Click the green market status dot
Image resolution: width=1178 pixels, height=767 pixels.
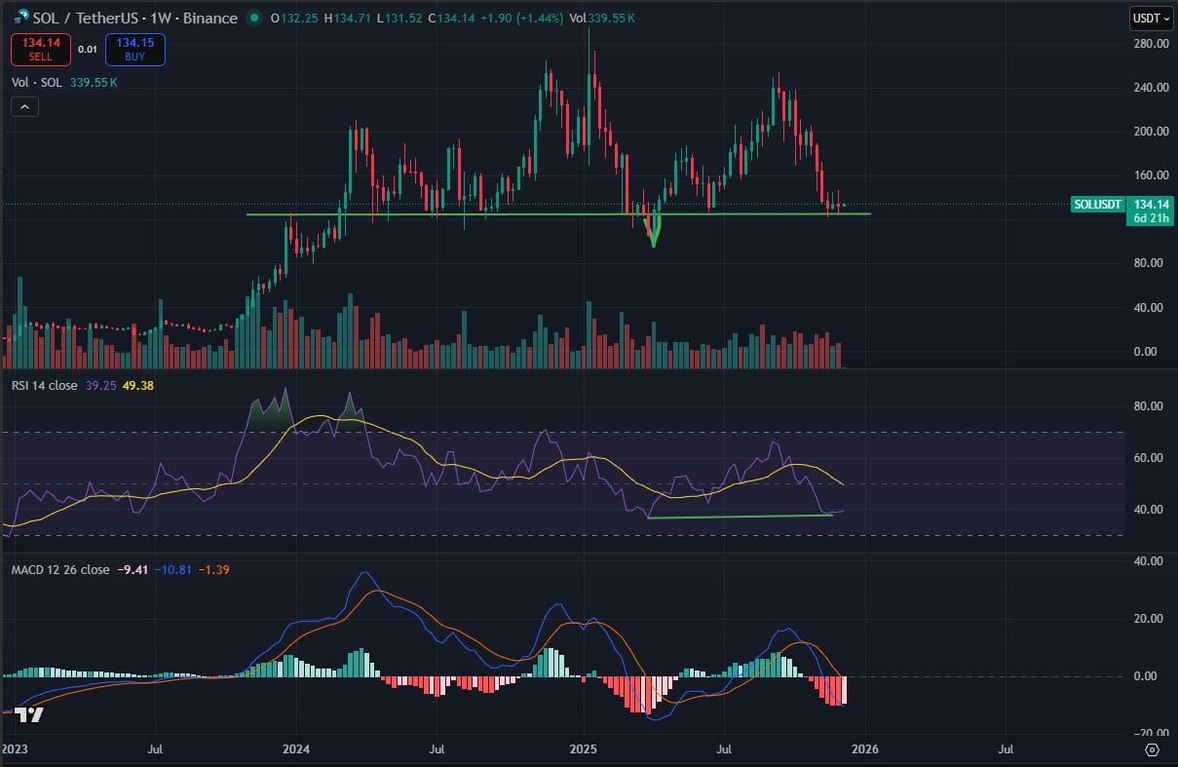254,18
